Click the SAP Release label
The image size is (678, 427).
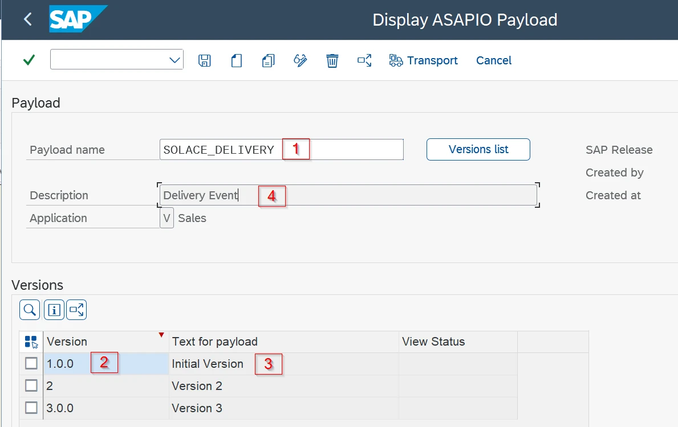click(619, 150)
